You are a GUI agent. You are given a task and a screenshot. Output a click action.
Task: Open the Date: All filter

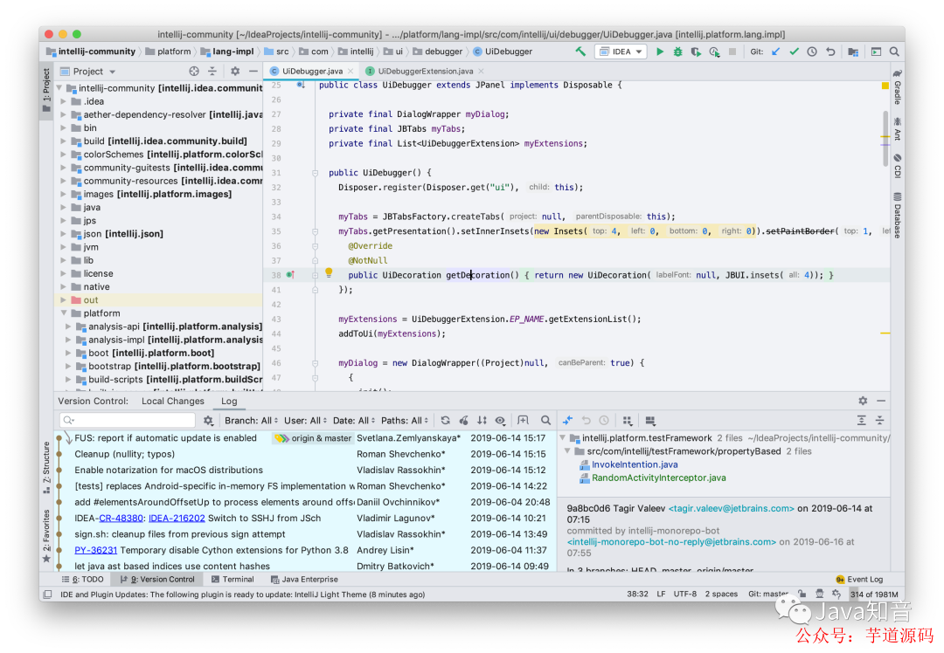pyautogui.click(x=354, y=420)
